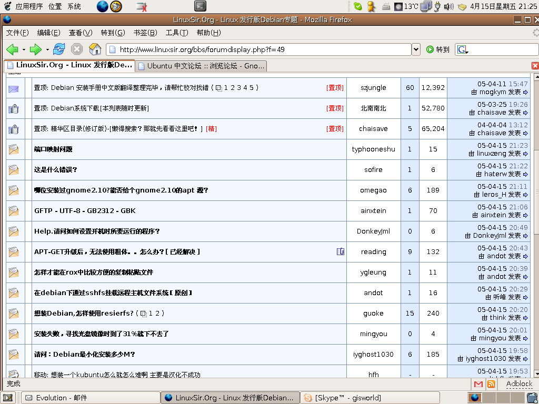
Task: Launch web browser globe in top panel
Action: click(103, 6)
